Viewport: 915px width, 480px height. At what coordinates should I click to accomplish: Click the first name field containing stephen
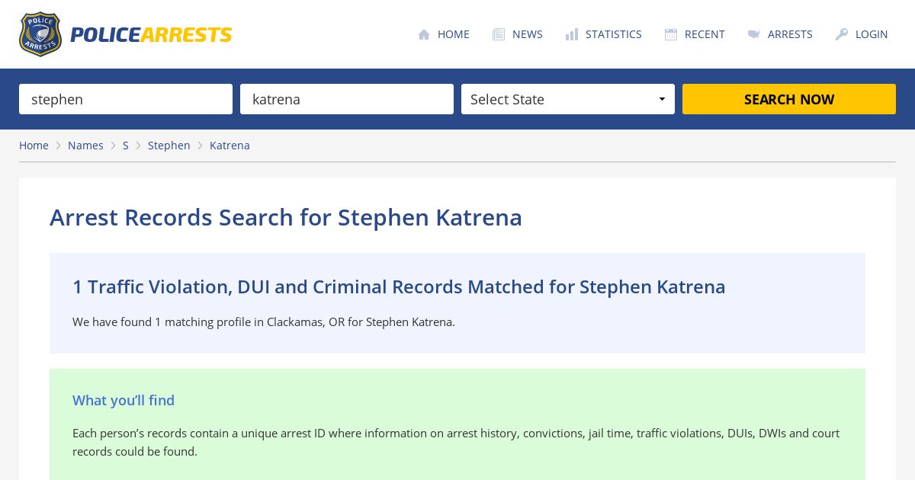click(126, 99)
